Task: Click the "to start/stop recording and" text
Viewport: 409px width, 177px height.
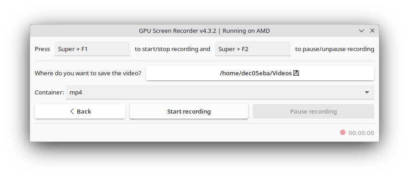Action: click(172, 49)
